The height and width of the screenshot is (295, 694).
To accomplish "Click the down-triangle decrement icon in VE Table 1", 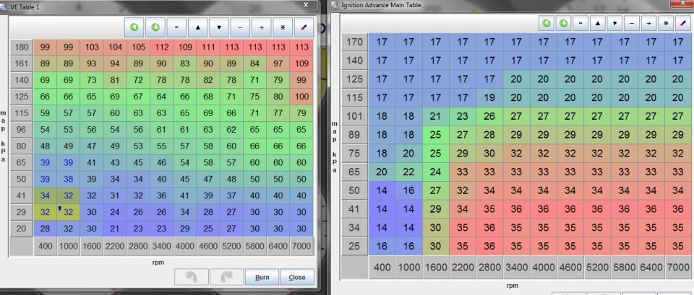I will tap(219, 27).
